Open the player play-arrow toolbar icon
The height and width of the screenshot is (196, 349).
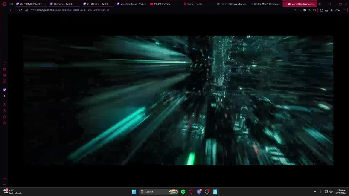pos(309,10)
